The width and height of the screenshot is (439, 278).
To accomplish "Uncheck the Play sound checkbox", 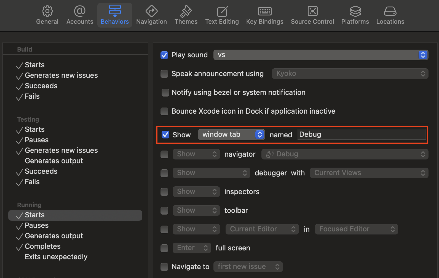I will 164,55.
